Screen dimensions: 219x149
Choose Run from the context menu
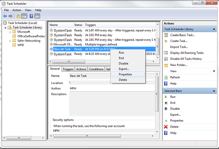click(128, 53)
